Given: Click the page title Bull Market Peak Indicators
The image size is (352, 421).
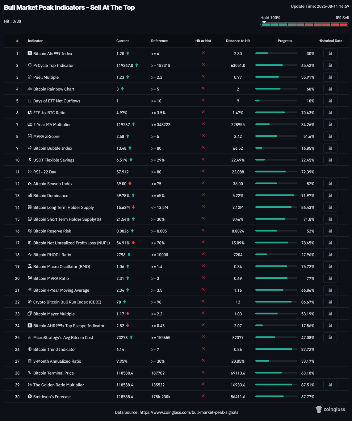Looking at the screenshot, I should tap(69, 7).
